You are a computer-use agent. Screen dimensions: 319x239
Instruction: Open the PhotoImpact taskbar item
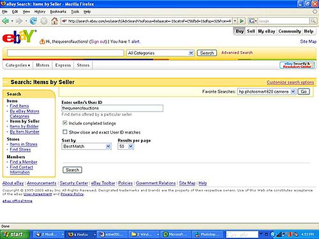pyautogui.click(x=208, y=235)
